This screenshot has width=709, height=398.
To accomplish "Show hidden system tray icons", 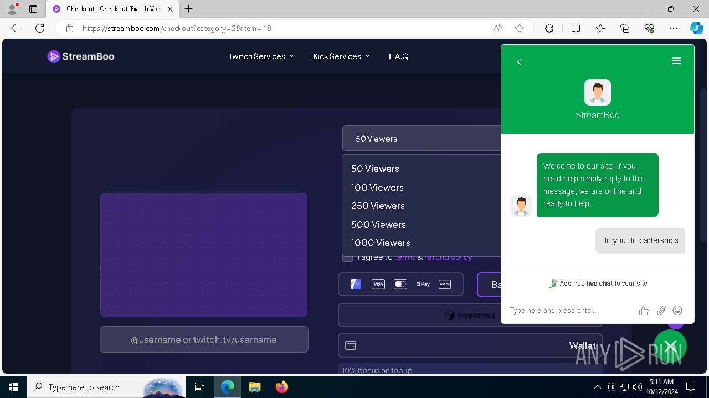I will [x=597, y=387].
